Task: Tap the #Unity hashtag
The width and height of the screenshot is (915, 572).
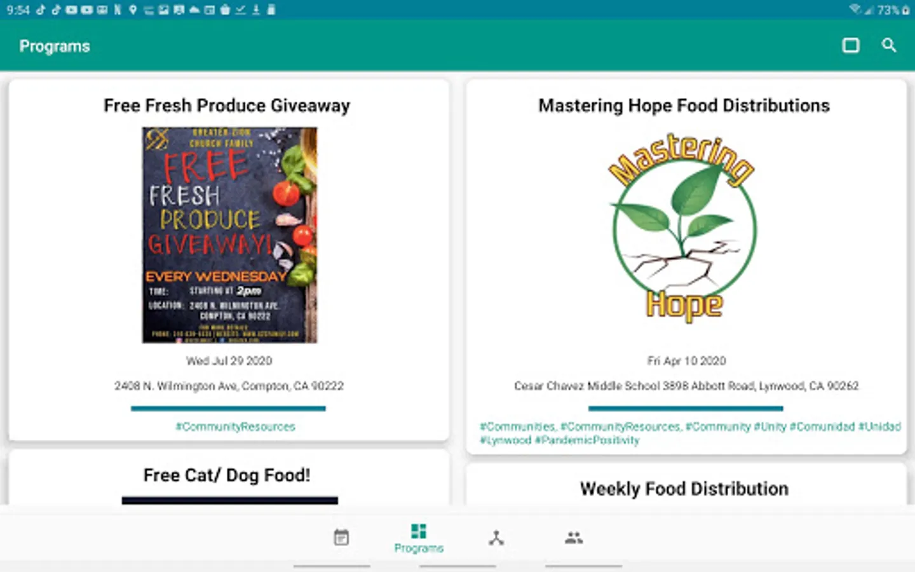Action: point(770,426)
